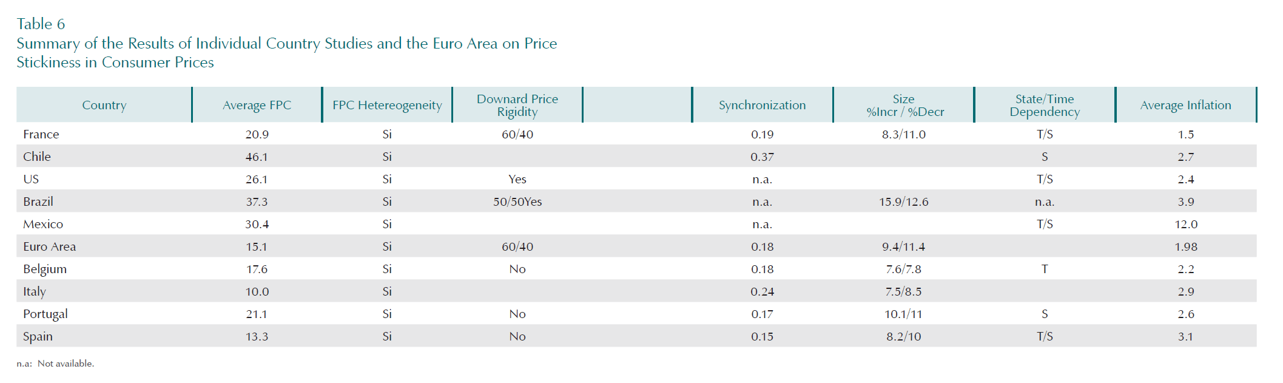Click the Table 6 title text
1283x383 pixels.
coord(41,24)
